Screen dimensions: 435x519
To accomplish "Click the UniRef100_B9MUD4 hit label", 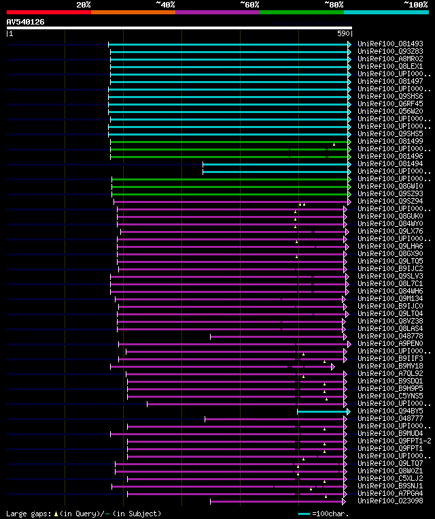I will (390, 433).
